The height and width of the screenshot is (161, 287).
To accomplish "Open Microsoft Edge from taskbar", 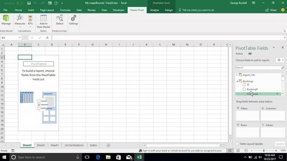I will click(x=98, y=157).
